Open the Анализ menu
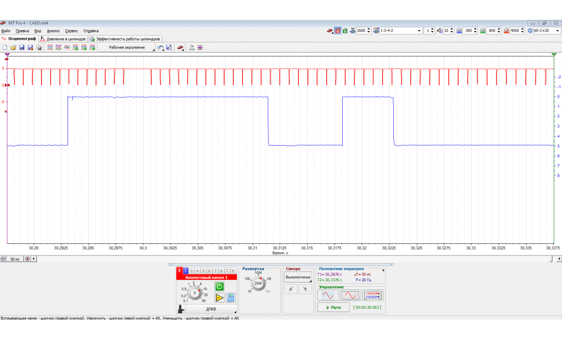The height and width of the screenshot is (340, 562). 53,31
